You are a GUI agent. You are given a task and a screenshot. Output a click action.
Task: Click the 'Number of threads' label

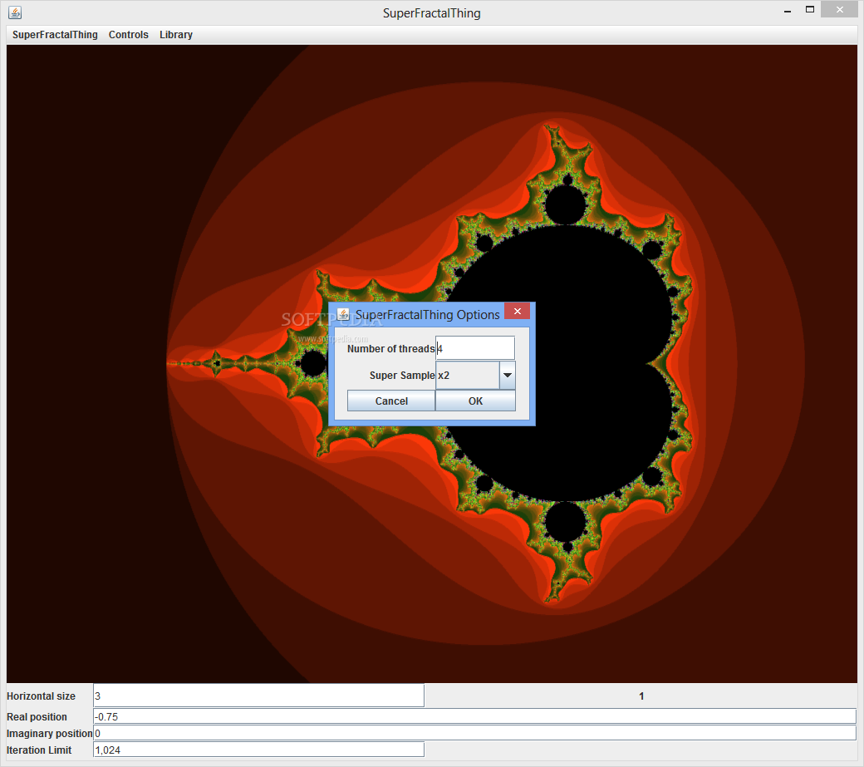tap(390, 349)
